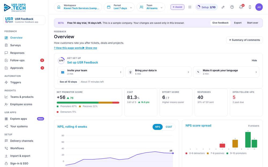Open the Team All teams dropdown
Screen dimensions: 268x167
[x=151, y=7]
